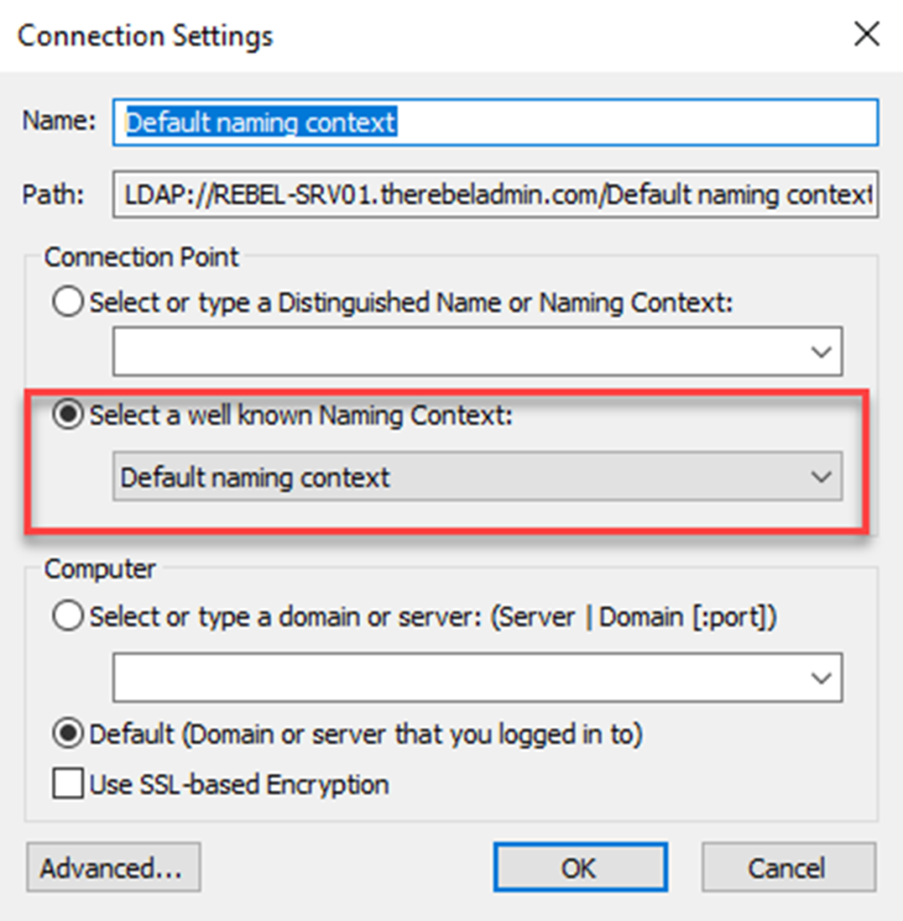Pick the Default domain or server option
The image size is (903, 921).
pos(66,734)
